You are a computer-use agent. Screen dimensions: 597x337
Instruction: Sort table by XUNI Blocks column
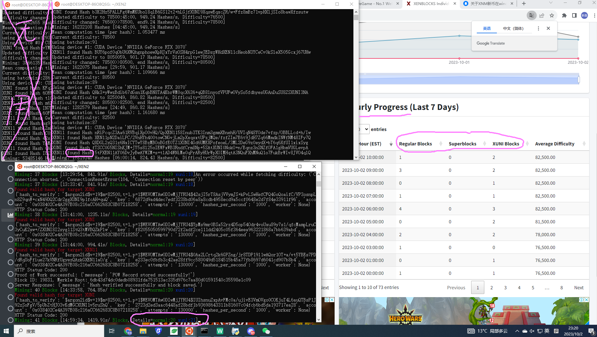(511, 144)
